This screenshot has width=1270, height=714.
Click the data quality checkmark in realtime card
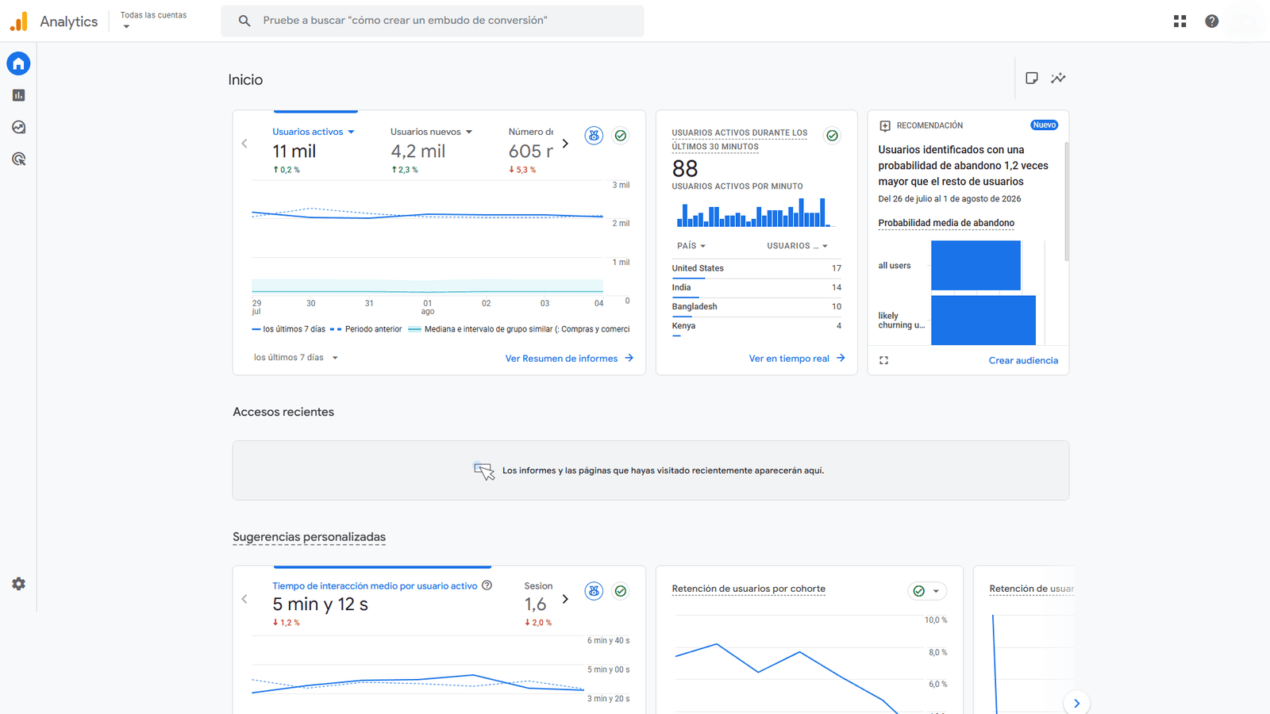pyautogui.click(x=832, y=136)
